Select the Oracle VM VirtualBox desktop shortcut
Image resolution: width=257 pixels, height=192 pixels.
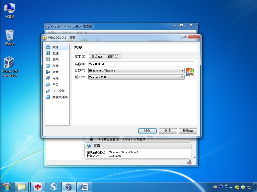tap(10, 66)
